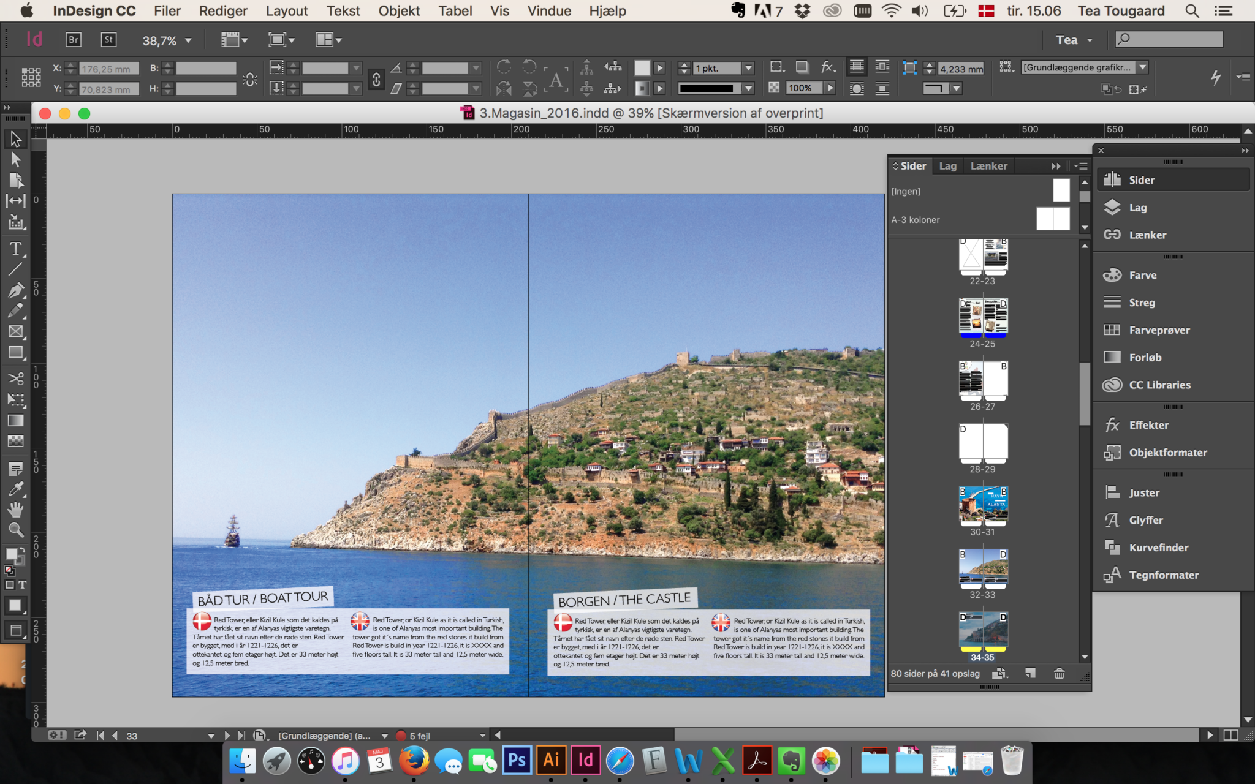Viewport: 1255px width, 784px height.
Task: Open the Tegnformater panel
Action: tap(1163, 575)
